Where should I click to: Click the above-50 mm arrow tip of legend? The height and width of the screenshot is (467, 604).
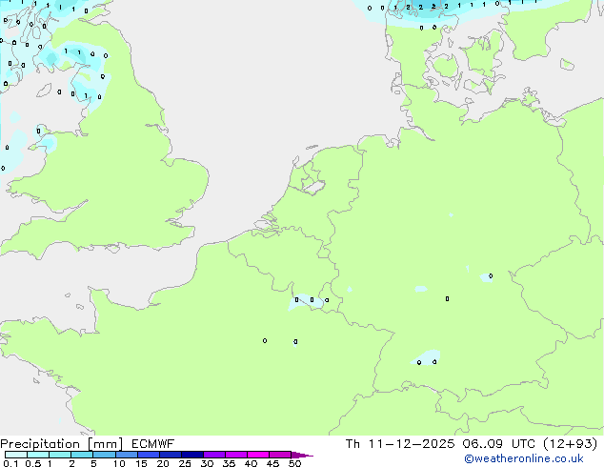(x=302, y=455)
